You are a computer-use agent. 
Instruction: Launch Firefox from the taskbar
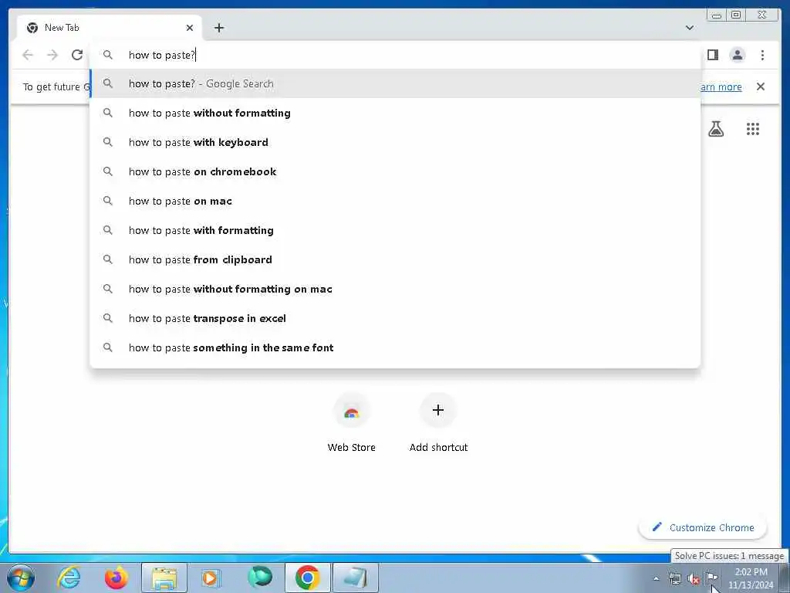pyautogui.click(x=116, y=578)
